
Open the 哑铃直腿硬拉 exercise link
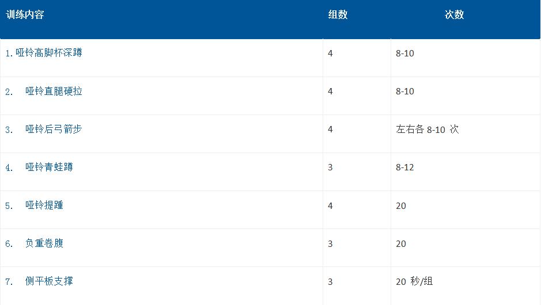(54, 91)
